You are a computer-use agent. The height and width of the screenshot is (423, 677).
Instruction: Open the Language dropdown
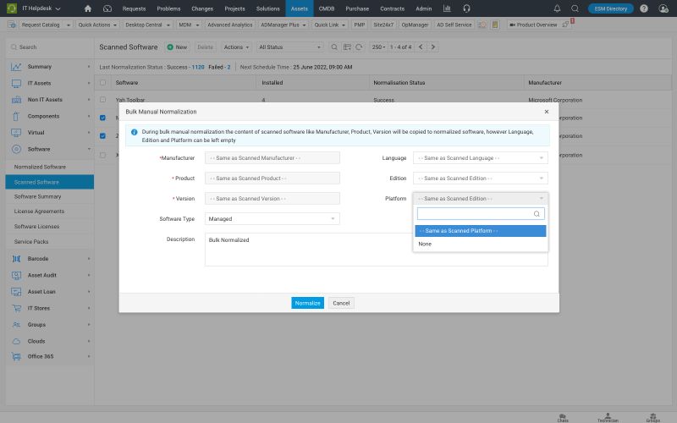pyautogui.click(x=480, y=158)
